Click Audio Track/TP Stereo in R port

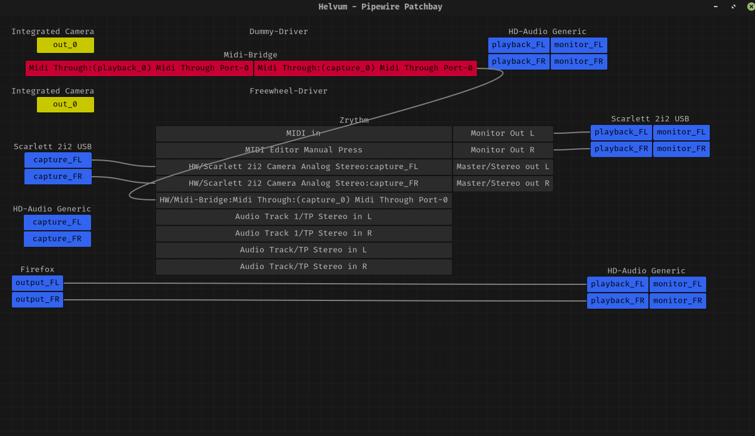click(x=304, y=267)
